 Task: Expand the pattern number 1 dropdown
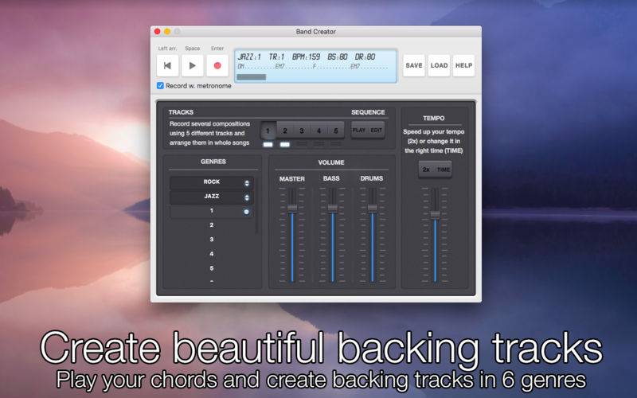212,211
